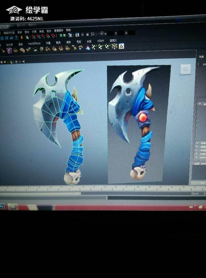Viewport: 206px width, 278px height.
Task: Open the UV Texture Editor shelf icon
Action: [x=121, y=46]
